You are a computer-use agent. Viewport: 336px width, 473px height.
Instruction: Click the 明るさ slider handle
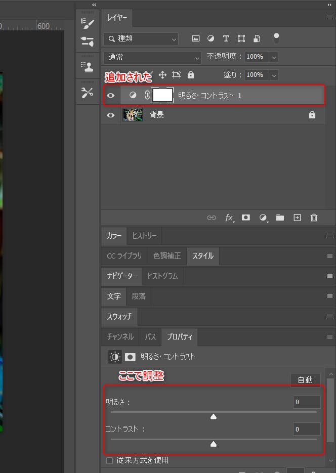[214, 416]
